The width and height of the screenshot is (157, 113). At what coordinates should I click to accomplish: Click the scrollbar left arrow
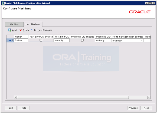pos(15,97)
